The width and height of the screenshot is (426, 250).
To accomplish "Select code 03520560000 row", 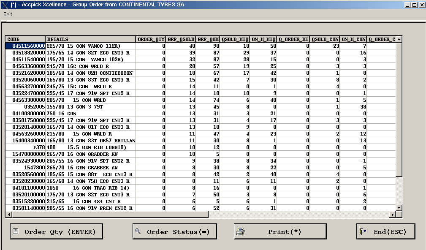I will pyautogui.click(x=201, y=174).
